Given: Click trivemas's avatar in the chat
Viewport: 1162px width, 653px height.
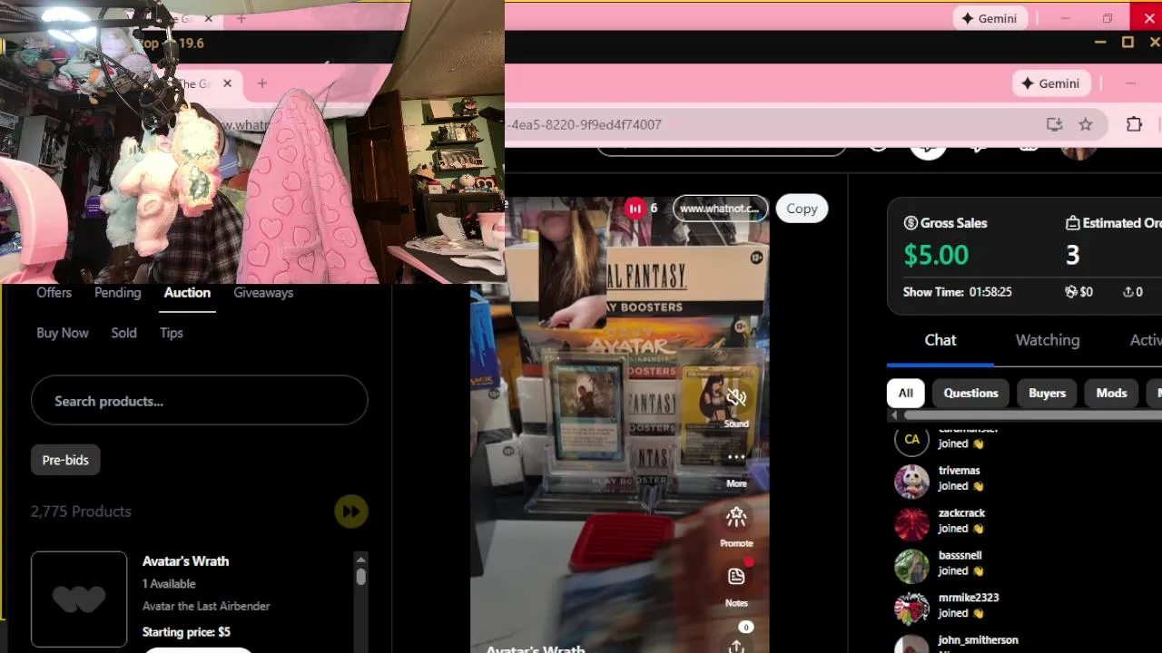Looking at the screenshot, I should coord(911,482).
